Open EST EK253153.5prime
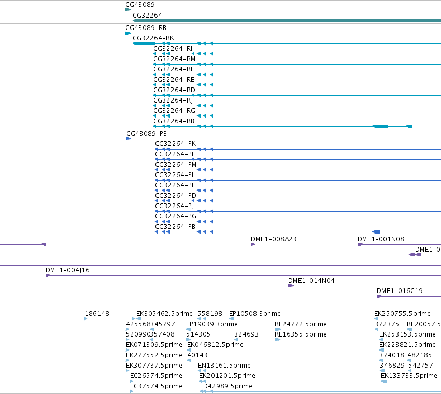Viewport: 441px width, 394px height. click(407, 334)
